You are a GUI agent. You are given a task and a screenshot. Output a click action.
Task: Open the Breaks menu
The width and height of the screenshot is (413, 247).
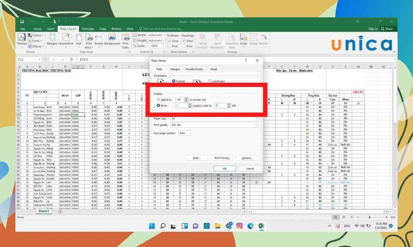point(99,40)
